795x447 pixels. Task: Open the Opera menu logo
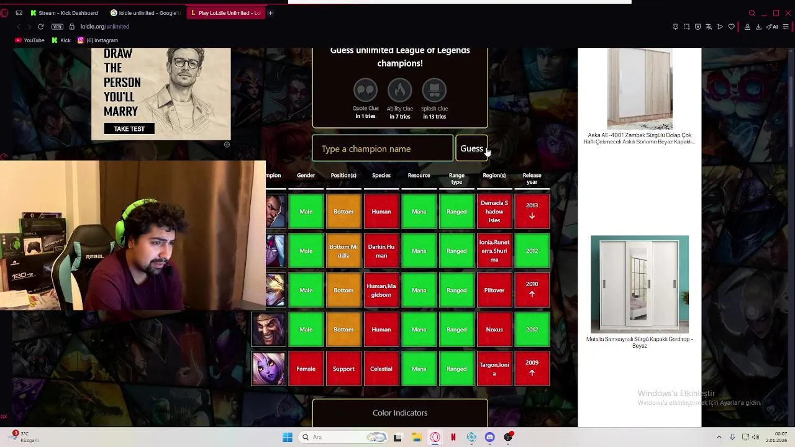tap(6, 12)
